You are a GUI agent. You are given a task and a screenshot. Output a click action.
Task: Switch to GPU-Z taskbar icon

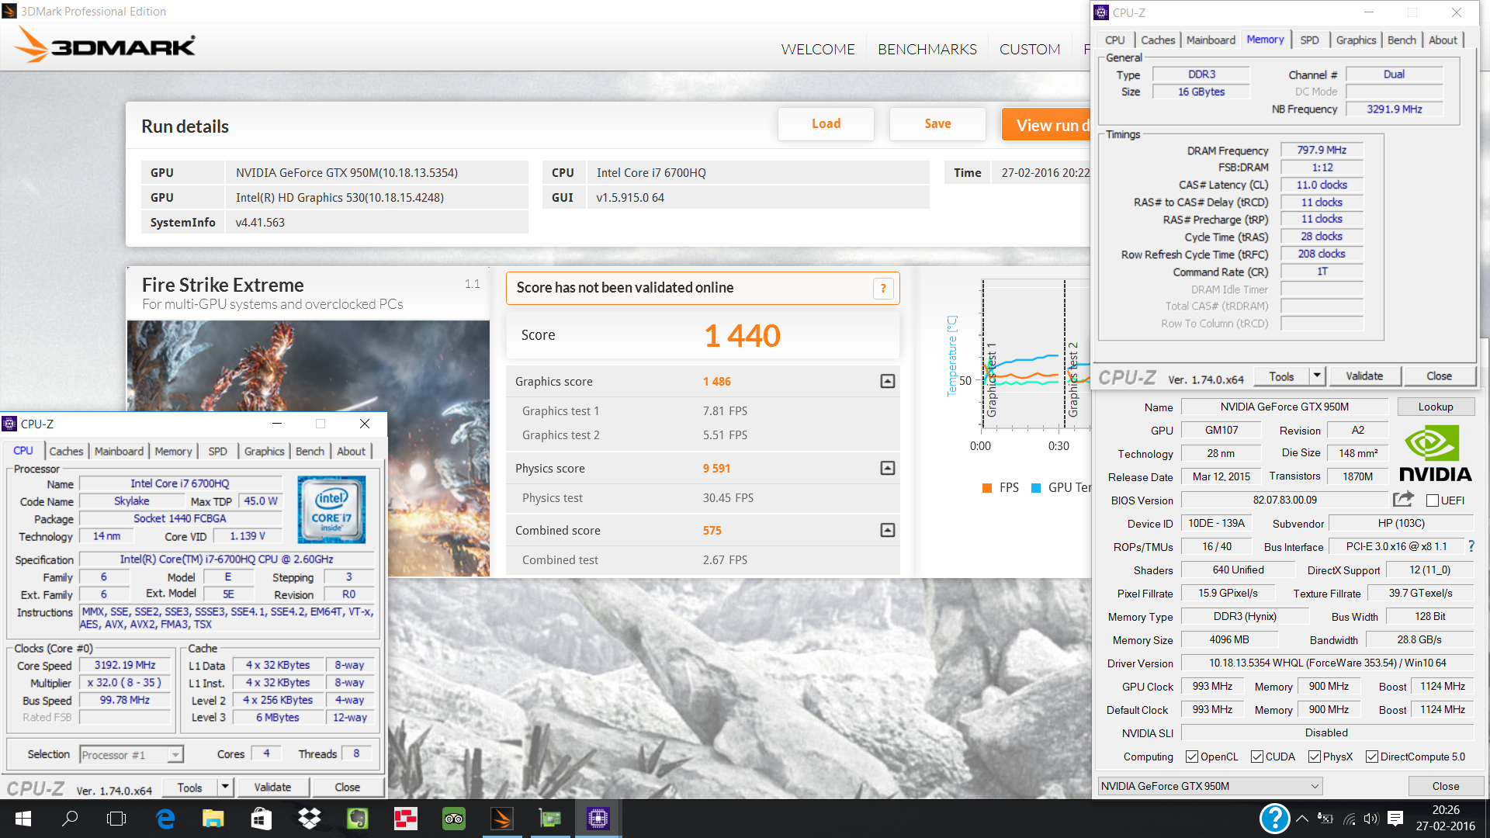point(550,819)
